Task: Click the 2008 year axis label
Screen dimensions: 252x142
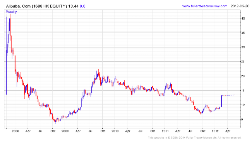Action: [x=15, y=131]
